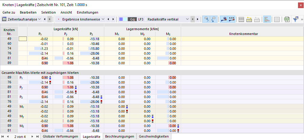Expand the toolbar overflow chevron
The image size is (304, 140).
(302, 19)
